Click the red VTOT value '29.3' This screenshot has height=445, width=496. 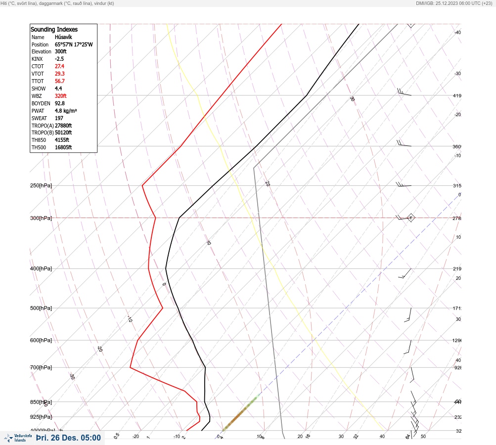[x=59, y=74]
